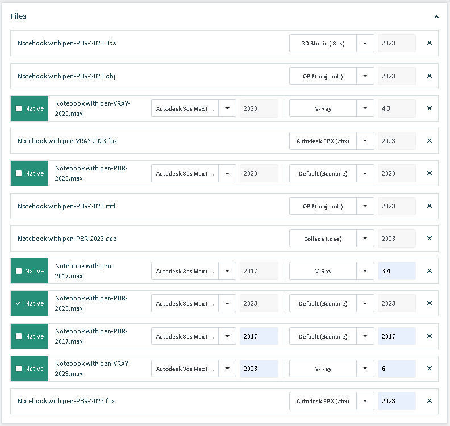450x426 pixels.
Task: Click the renderer version field showing 6
Action: coord(396,369)
